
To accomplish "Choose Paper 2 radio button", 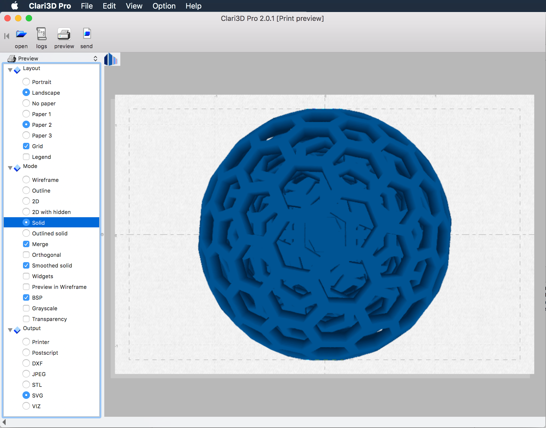I will 26,124.
